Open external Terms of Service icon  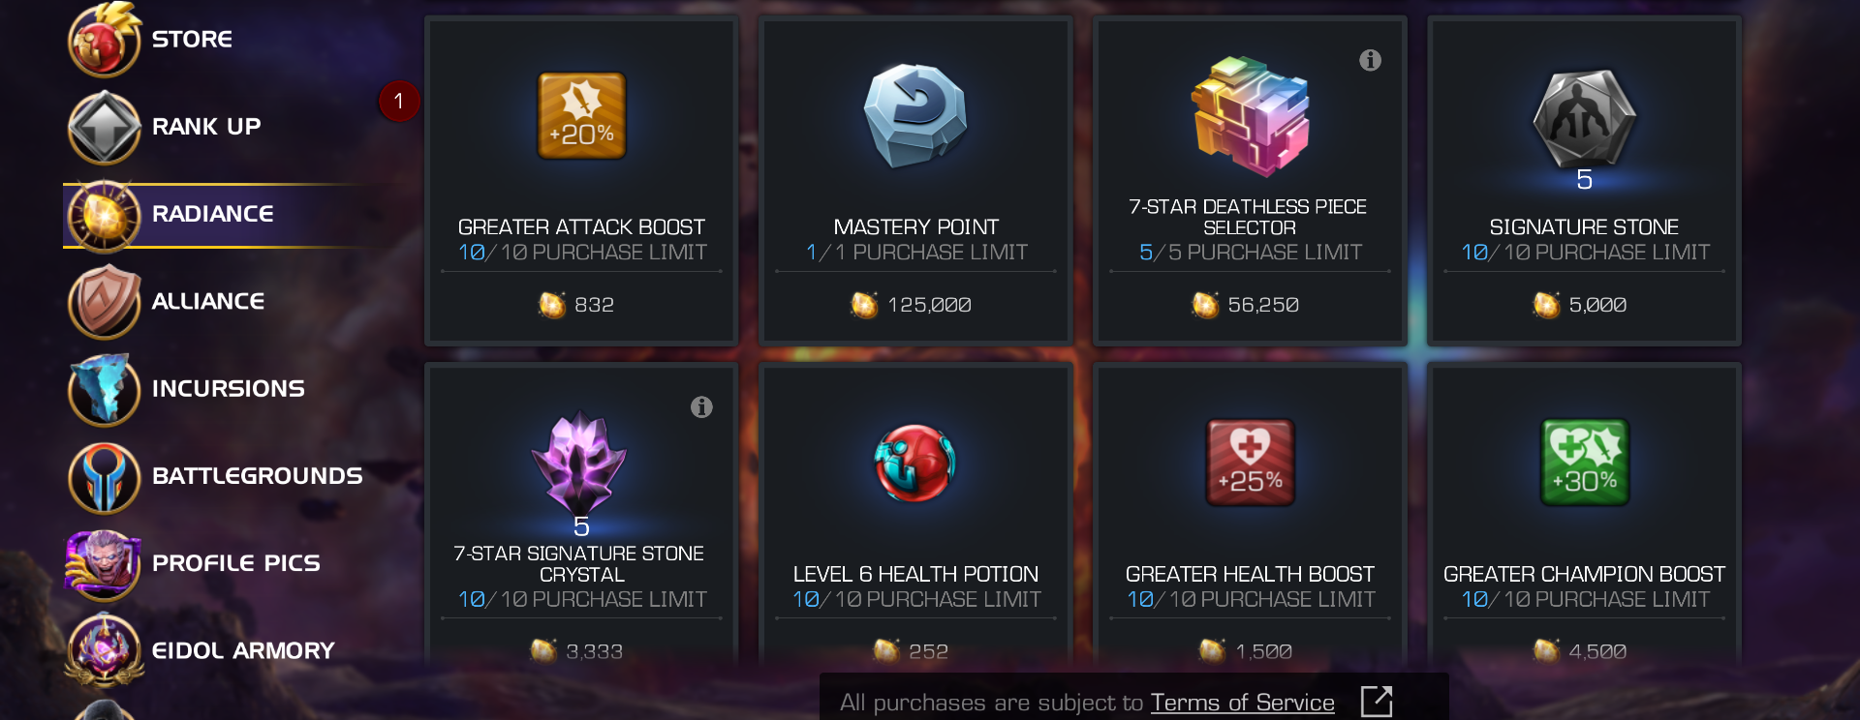[x=1377, y=702]
